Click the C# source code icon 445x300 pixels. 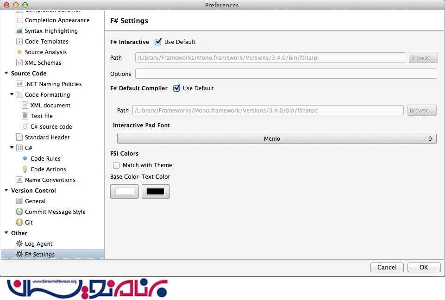click(25, 126)
